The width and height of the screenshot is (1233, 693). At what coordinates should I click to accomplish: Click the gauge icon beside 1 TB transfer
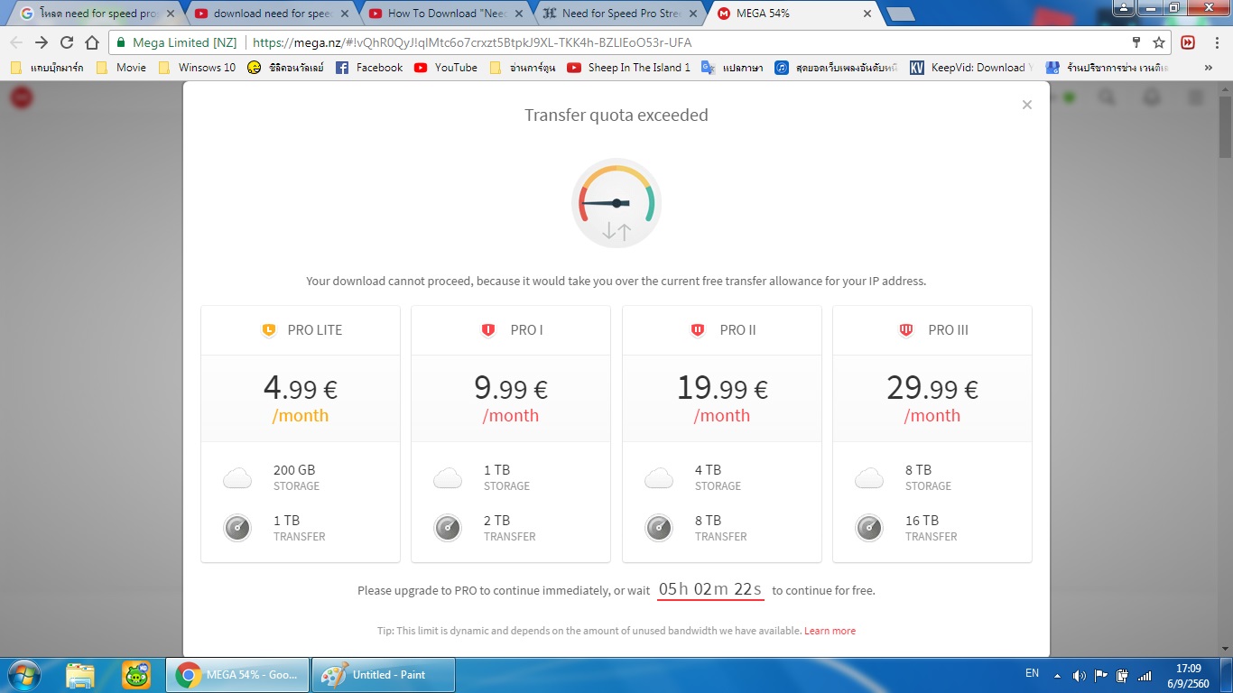(237, 527)
